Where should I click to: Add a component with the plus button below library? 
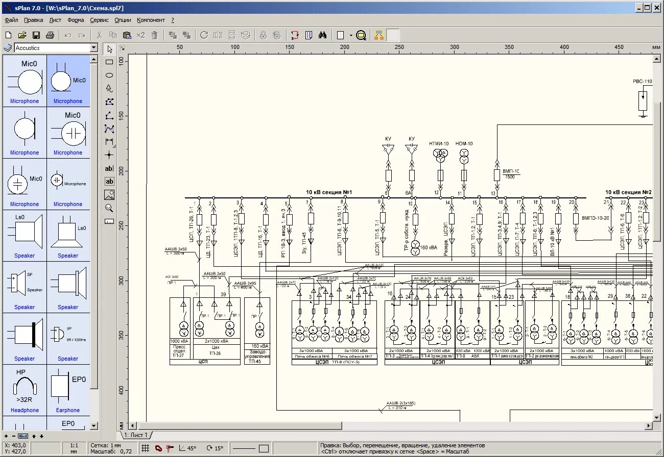(6, 436)
